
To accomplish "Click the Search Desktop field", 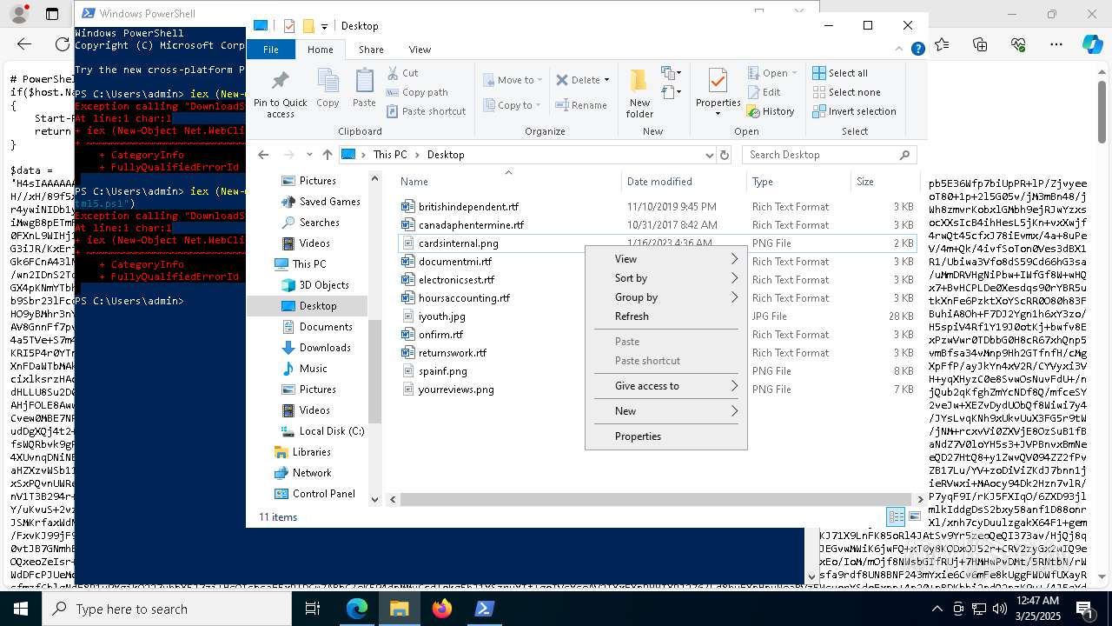I will pyautogui.click(x=830, y=155).
